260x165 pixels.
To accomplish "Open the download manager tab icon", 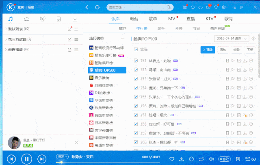I will (x=75, y=19).
